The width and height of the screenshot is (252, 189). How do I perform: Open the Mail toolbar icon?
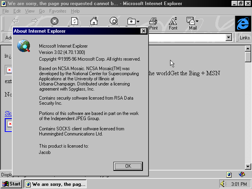(x=191, y=21)
